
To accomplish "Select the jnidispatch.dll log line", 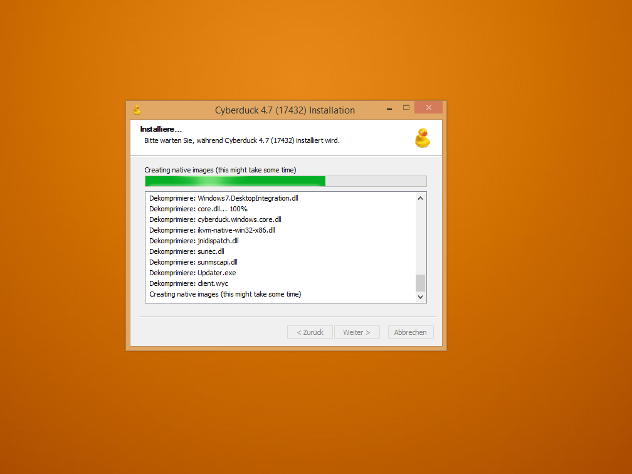I will pyautogui.click(x=194, y=241).
